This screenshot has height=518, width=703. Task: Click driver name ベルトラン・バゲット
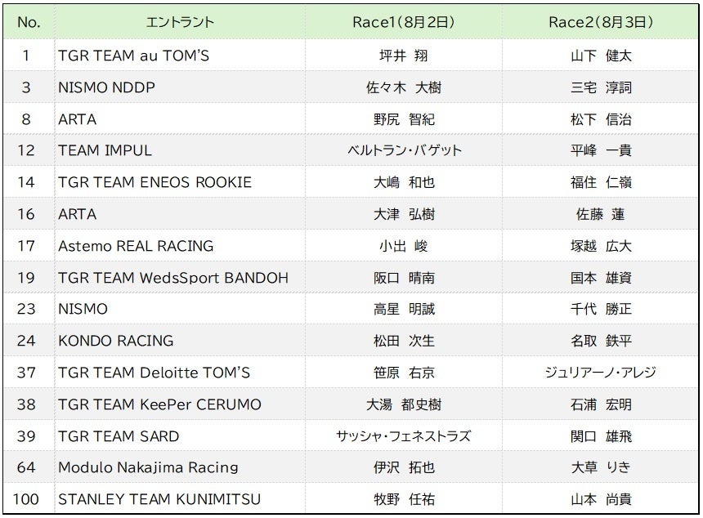point(404,150)
